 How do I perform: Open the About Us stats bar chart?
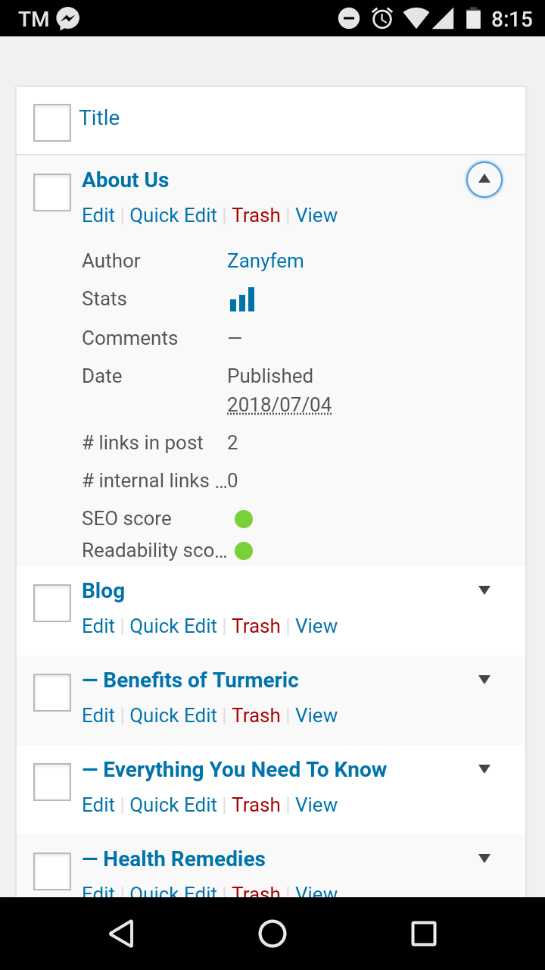[242, 299]
